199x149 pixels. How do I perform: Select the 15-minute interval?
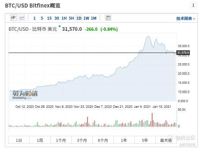pos(49,18)
